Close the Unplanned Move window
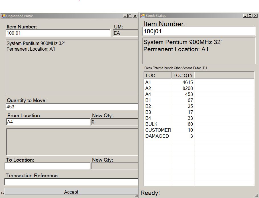This screenshot has width=259, height=198. [135, 16]
